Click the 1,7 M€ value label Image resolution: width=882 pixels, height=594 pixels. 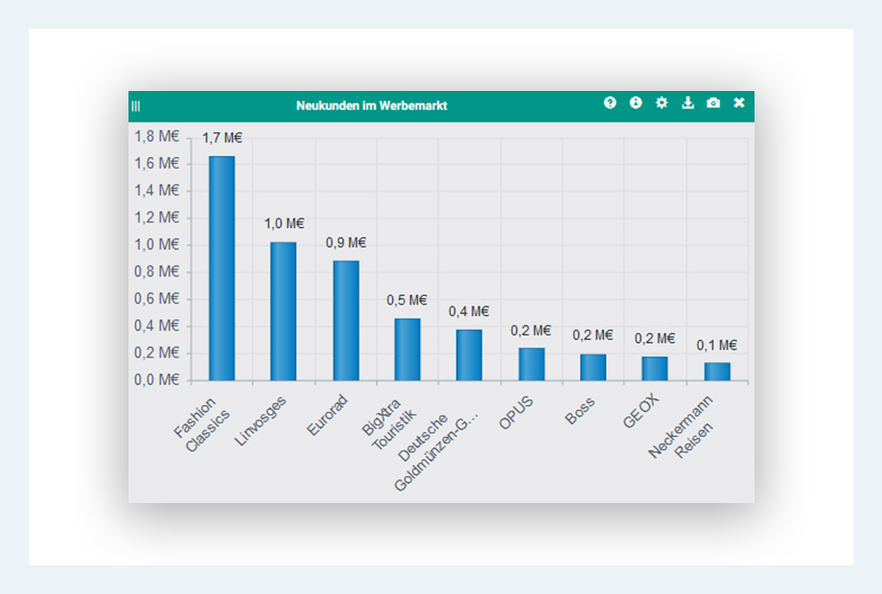222,138
